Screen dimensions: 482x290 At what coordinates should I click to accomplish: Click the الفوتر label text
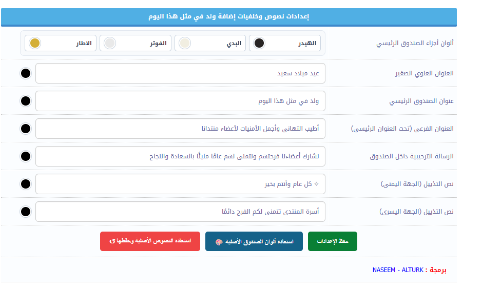tap(158, 43)
